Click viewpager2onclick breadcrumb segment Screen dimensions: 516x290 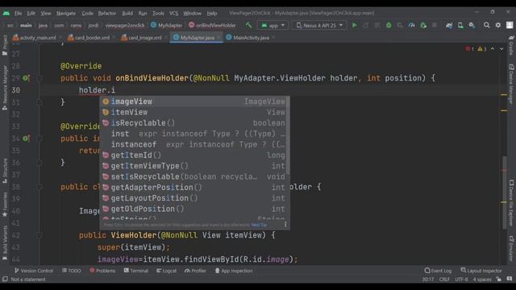125,25
